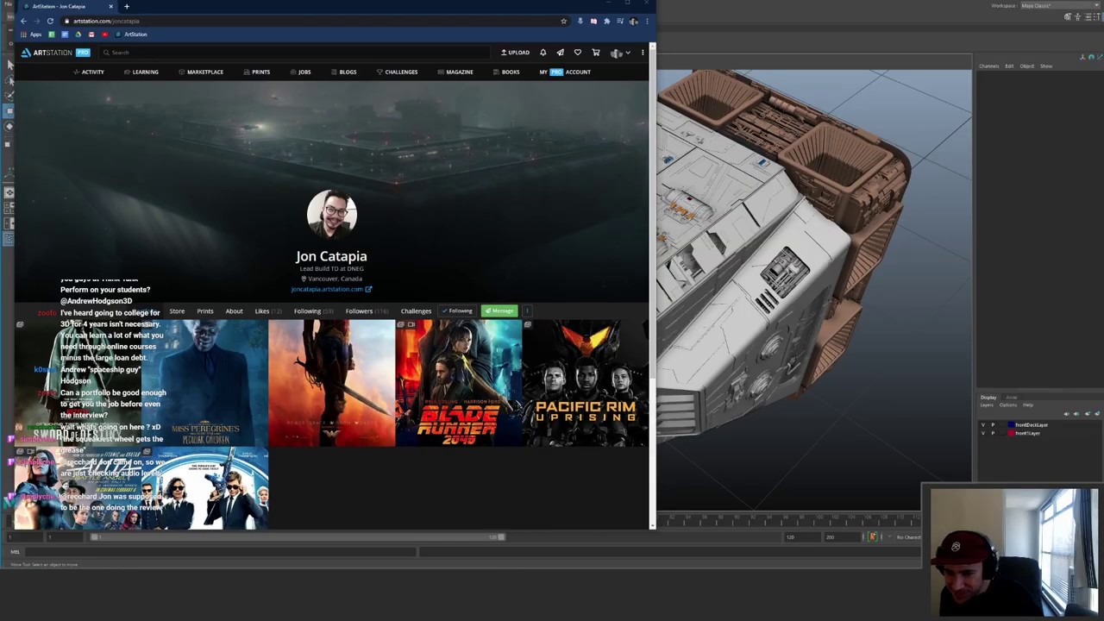1104x621 pixels.
Task: Click the blue color swatch of frontDeckLayer
Action: coord(1011,425)
